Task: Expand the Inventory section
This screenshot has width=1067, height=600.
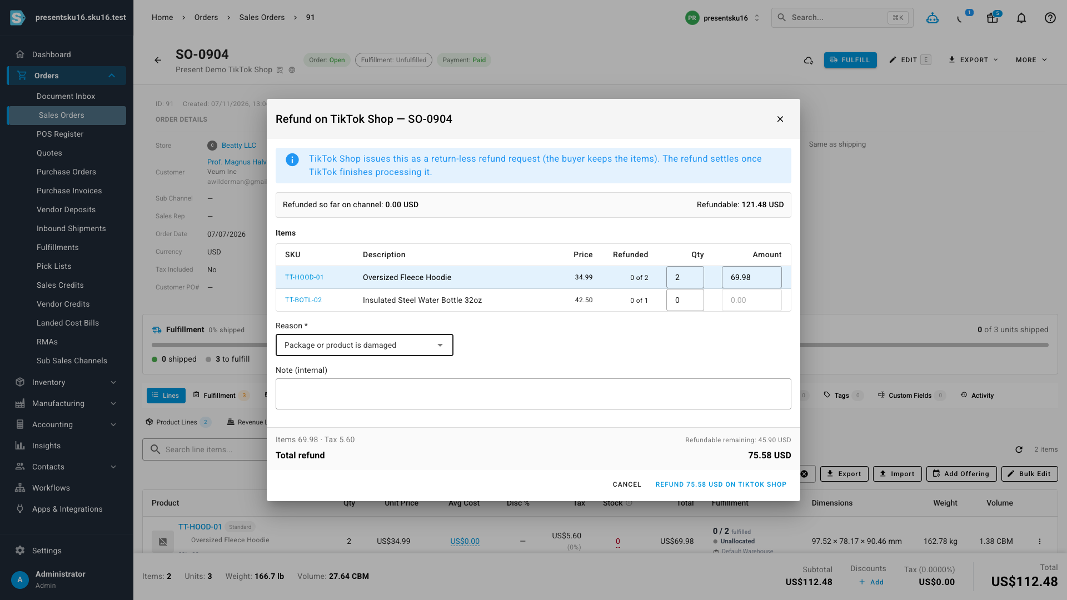Action: [x=67, y=382]
